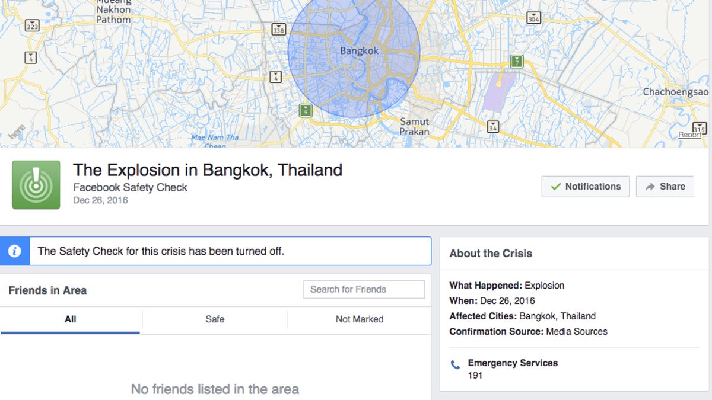
Task: Select the All friends tab
Action: click(x=70, y=319)
